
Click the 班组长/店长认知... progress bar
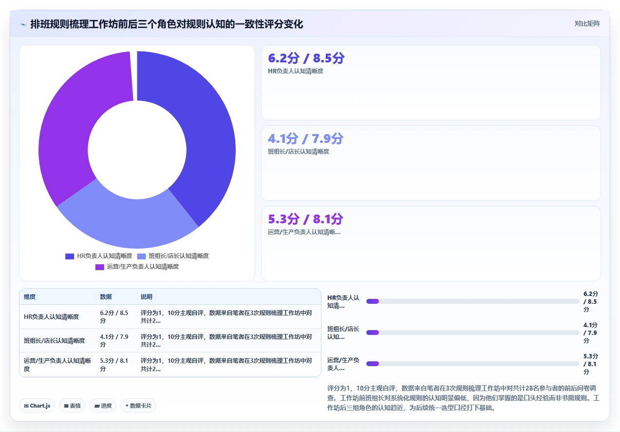(473, 333)
